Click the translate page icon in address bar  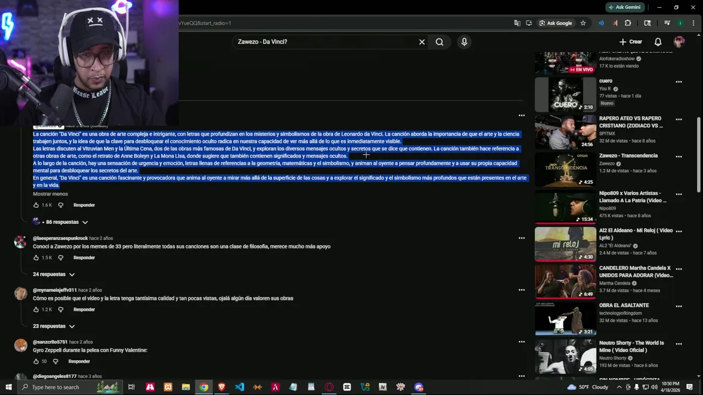pos(517,23)
